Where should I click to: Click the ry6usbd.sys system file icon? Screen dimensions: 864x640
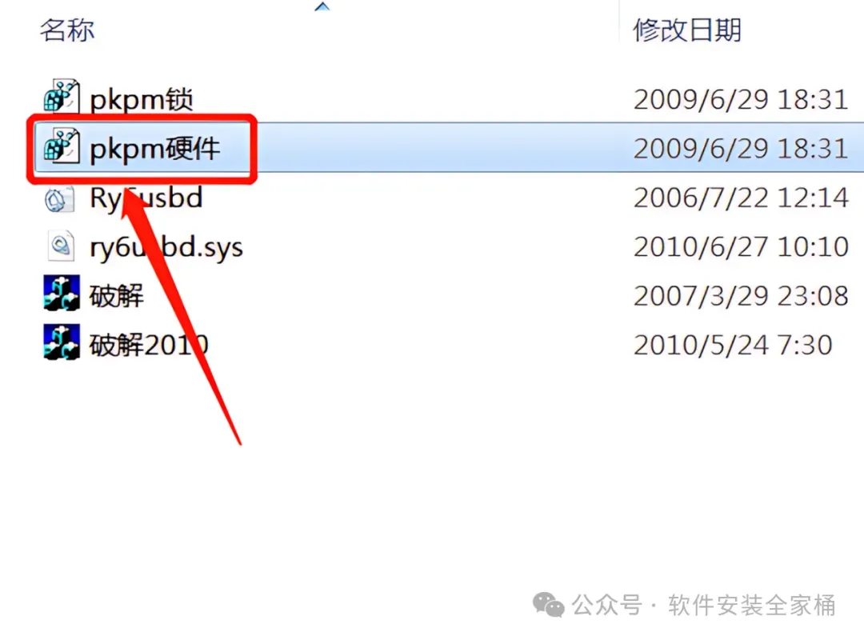point(61,246)
